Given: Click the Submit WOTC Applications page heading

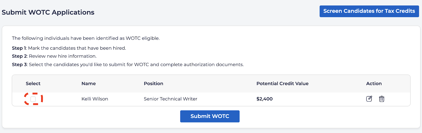Looking at the screenshot, I should [x=48, y=12].
